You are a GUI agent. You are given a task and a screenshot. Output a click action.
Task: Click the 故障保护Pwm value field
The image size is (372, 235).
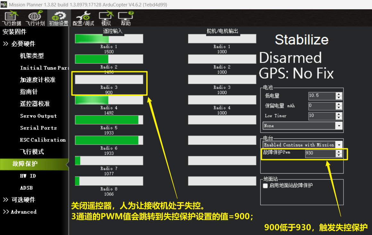[320, 153]
